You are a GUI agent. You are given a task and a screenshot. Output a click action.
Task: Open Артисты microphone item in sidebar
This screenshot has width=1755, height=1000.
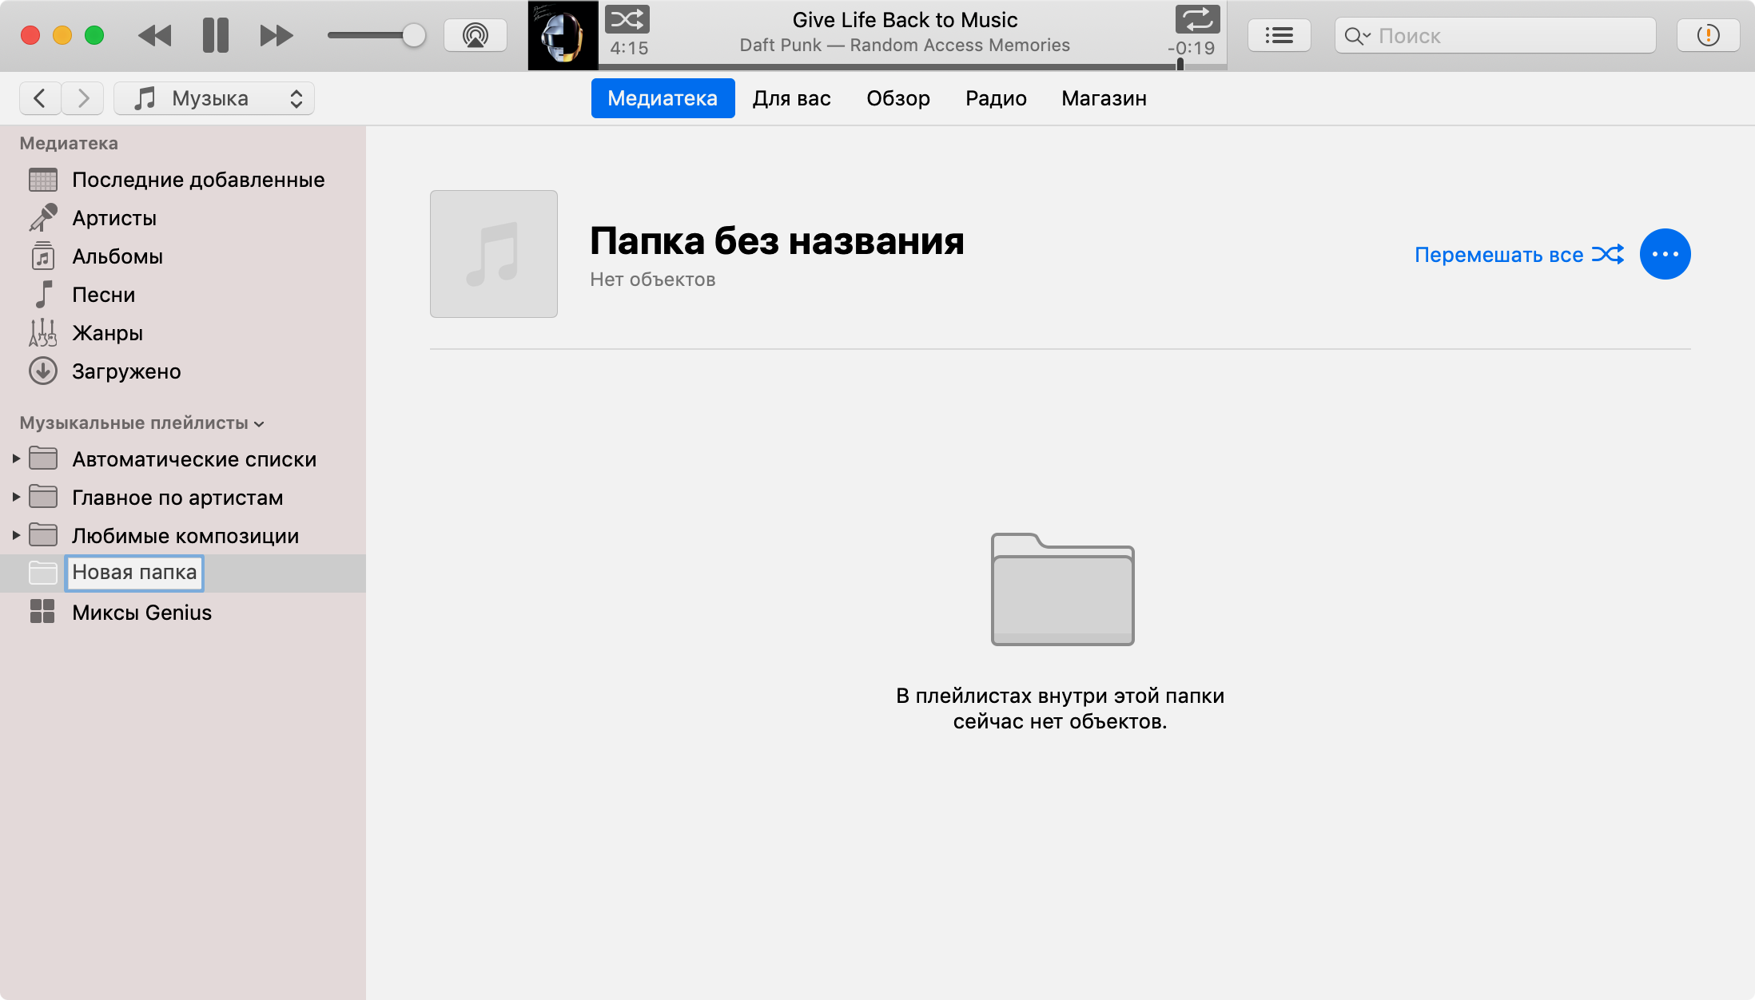tap(113, 218)
